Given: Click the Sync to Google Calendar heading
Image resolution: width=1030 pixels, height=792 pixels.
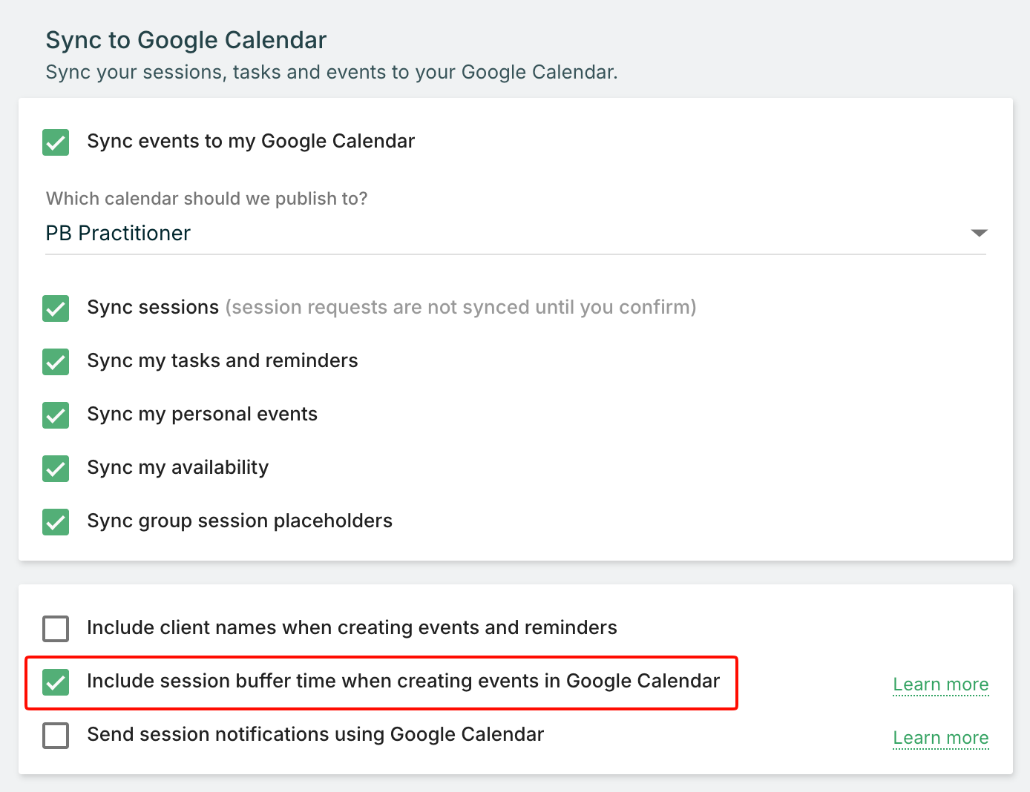Looking at the screenshot, I should (x=186, y=40).
